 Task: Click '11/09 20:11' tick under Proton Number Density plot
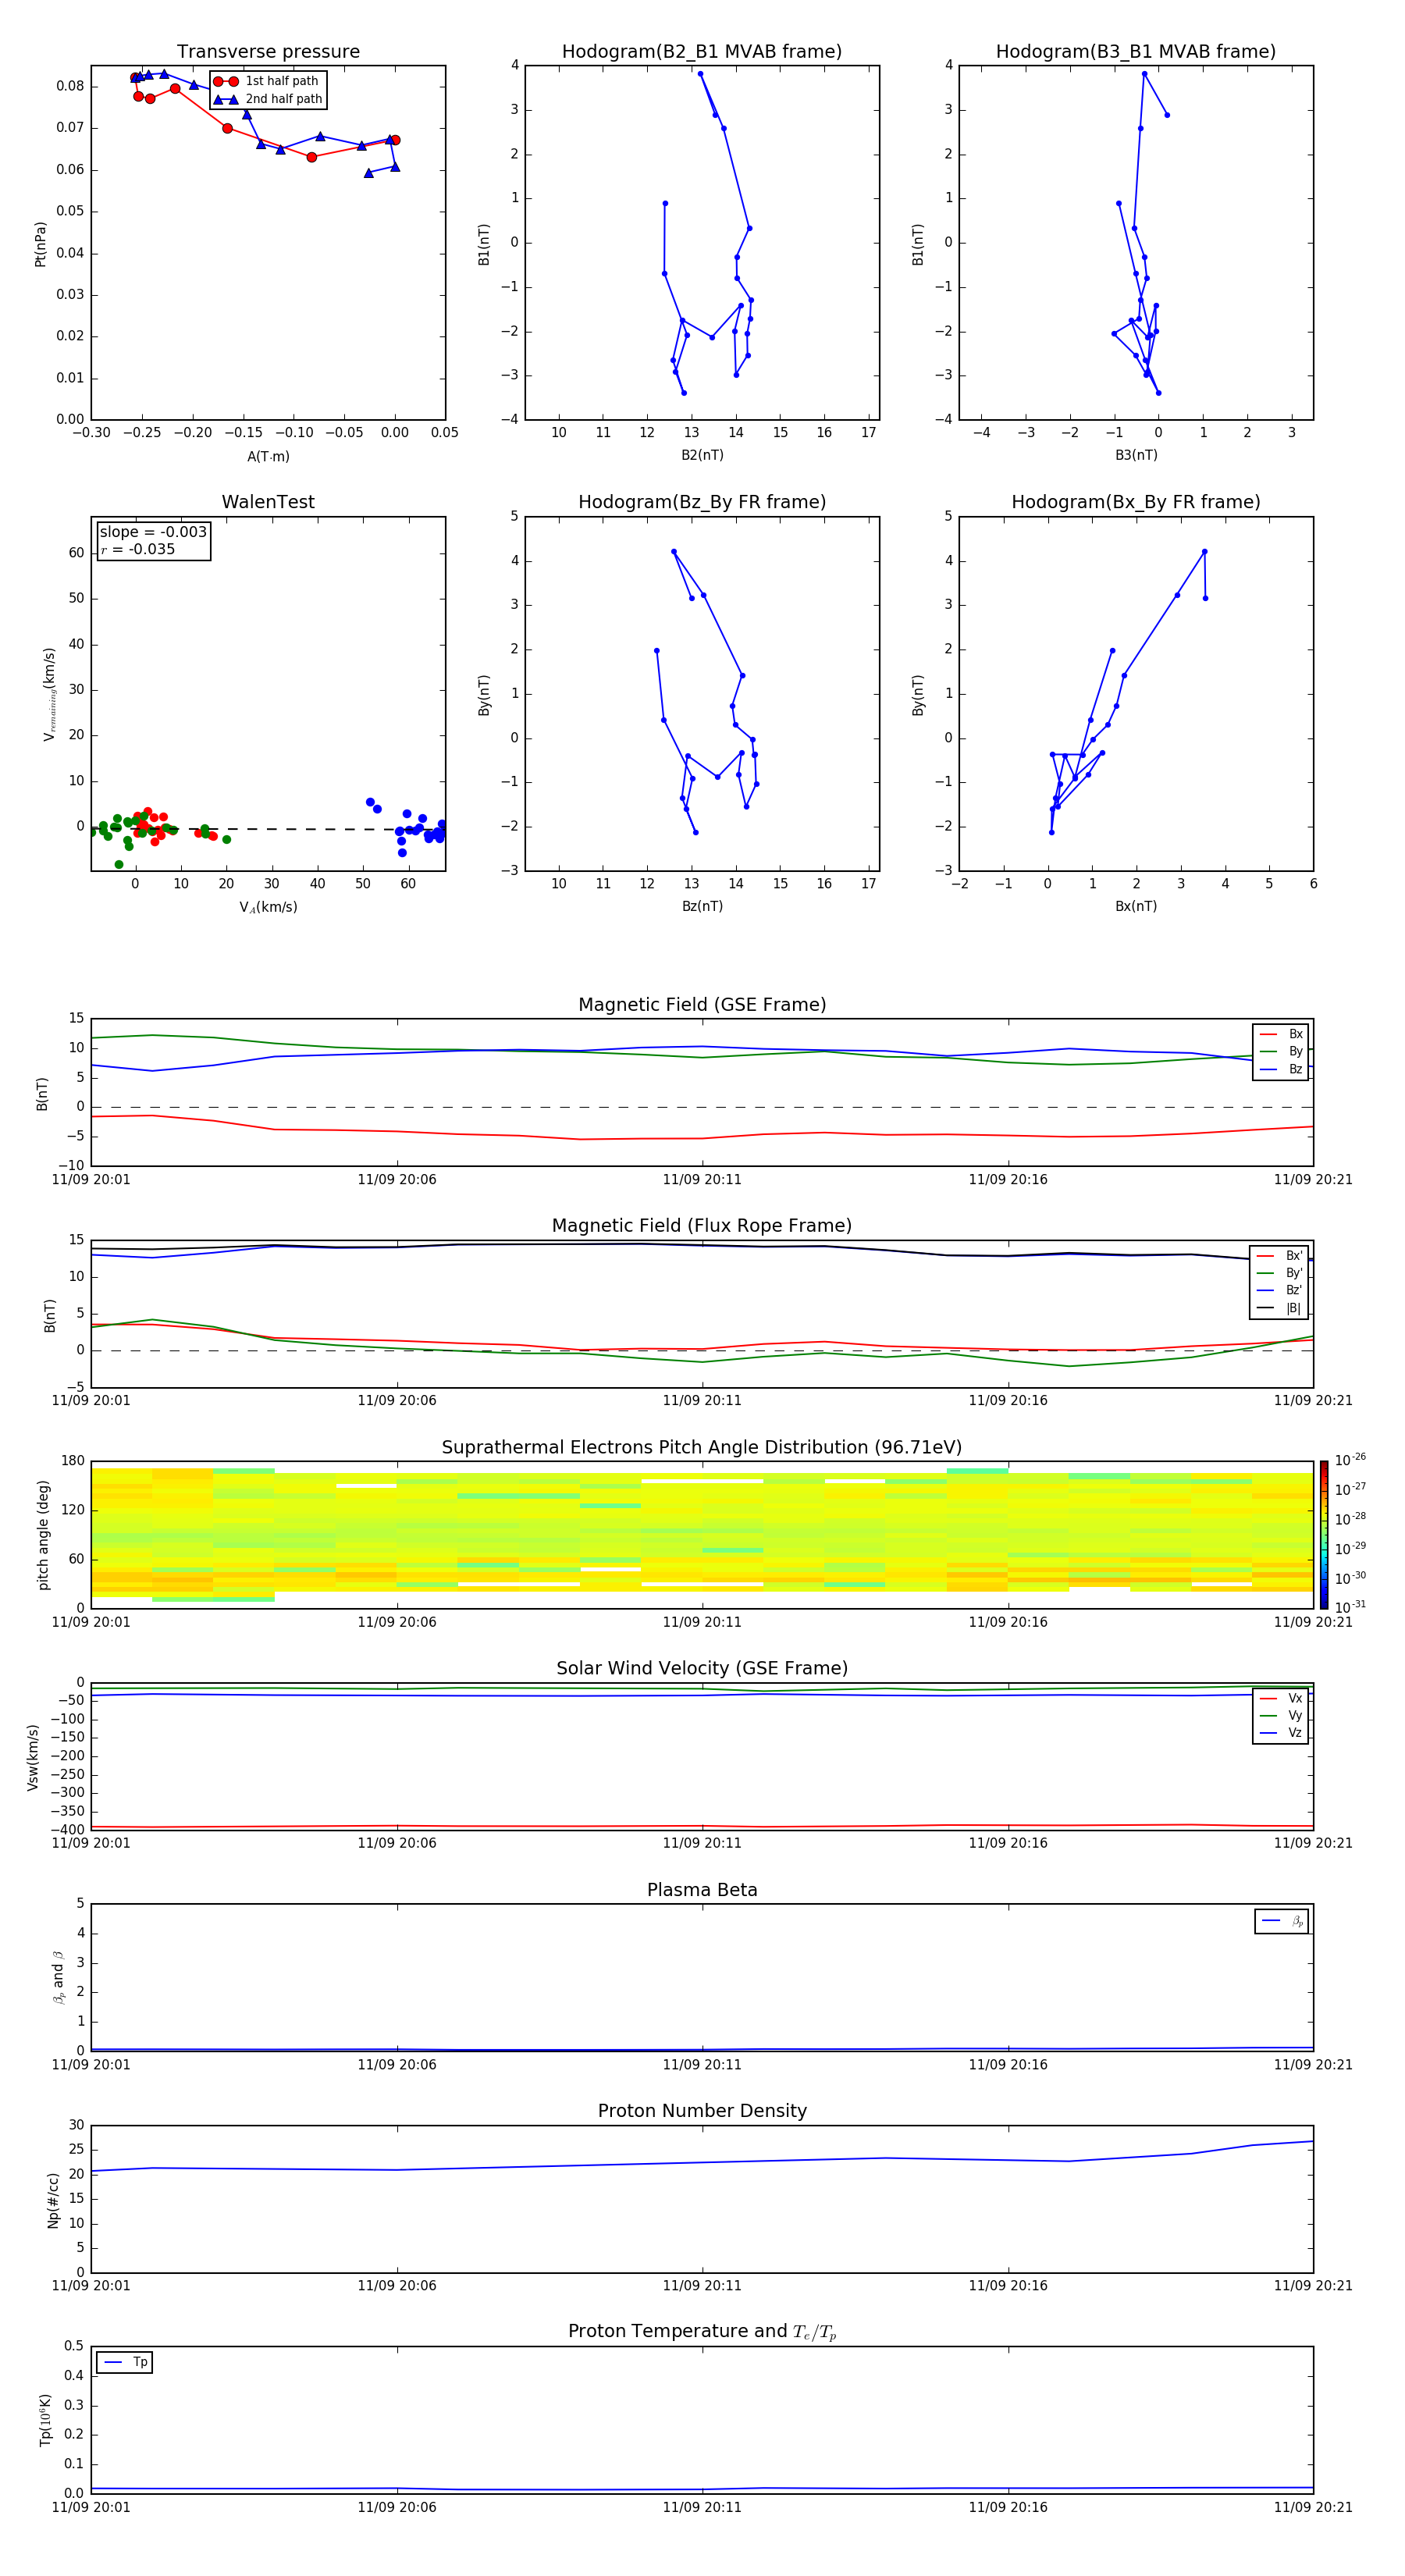click(x=702, y=2285)
